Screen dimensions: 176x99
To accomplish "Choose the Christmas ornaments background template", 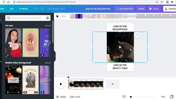I will (x=13, y=80).
